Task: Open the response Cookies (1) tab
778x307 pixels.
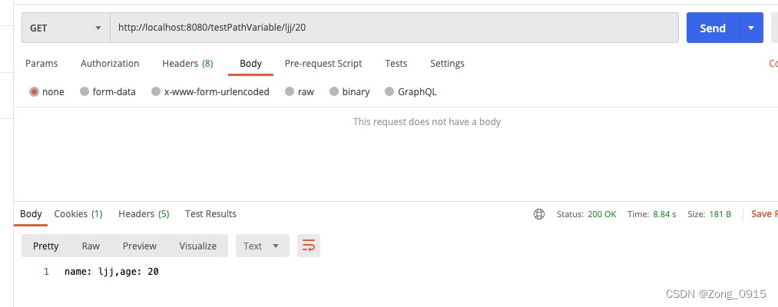Action: pyautogui.click(x=78, y=214)
